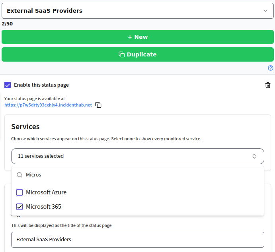Open the blue help question mark icon
The height and width of the screenshot is (252, 275).
click(x=271, y=68)
